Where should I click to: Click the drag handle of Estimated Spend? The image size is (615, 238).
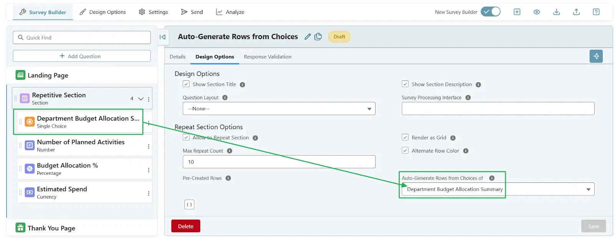coord(20,192)
